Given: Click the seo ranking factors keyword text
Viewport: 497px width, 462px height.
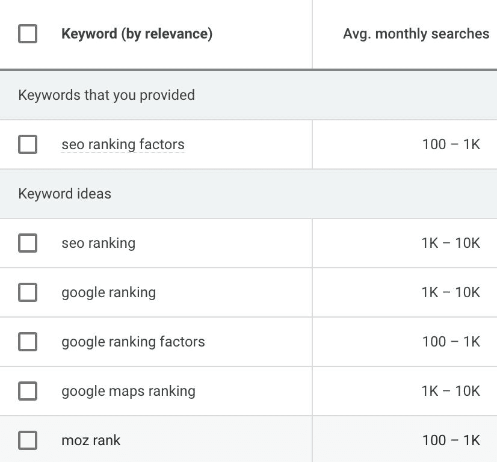Looking at the screenshot, I should point(123,144).
